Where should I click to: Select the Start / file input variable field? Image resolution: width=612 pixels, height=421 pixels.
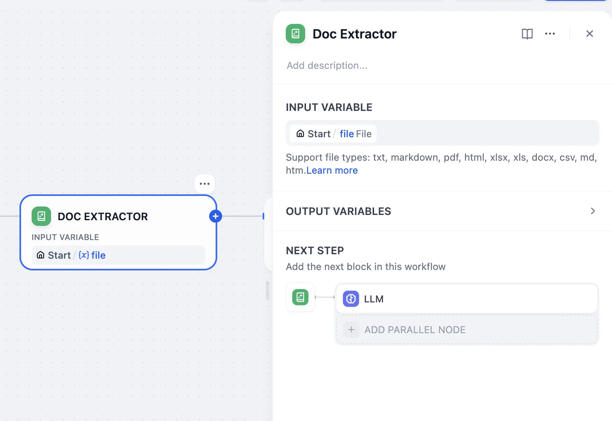coord(442,134)
